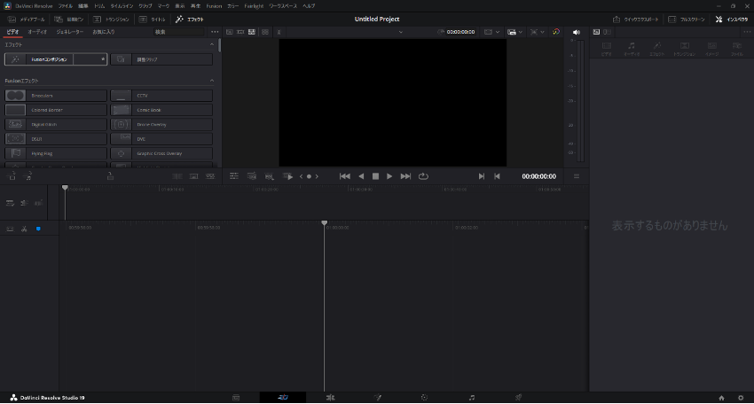
Task: Select the Binoculars effect thumbnail
Action: 16,96
